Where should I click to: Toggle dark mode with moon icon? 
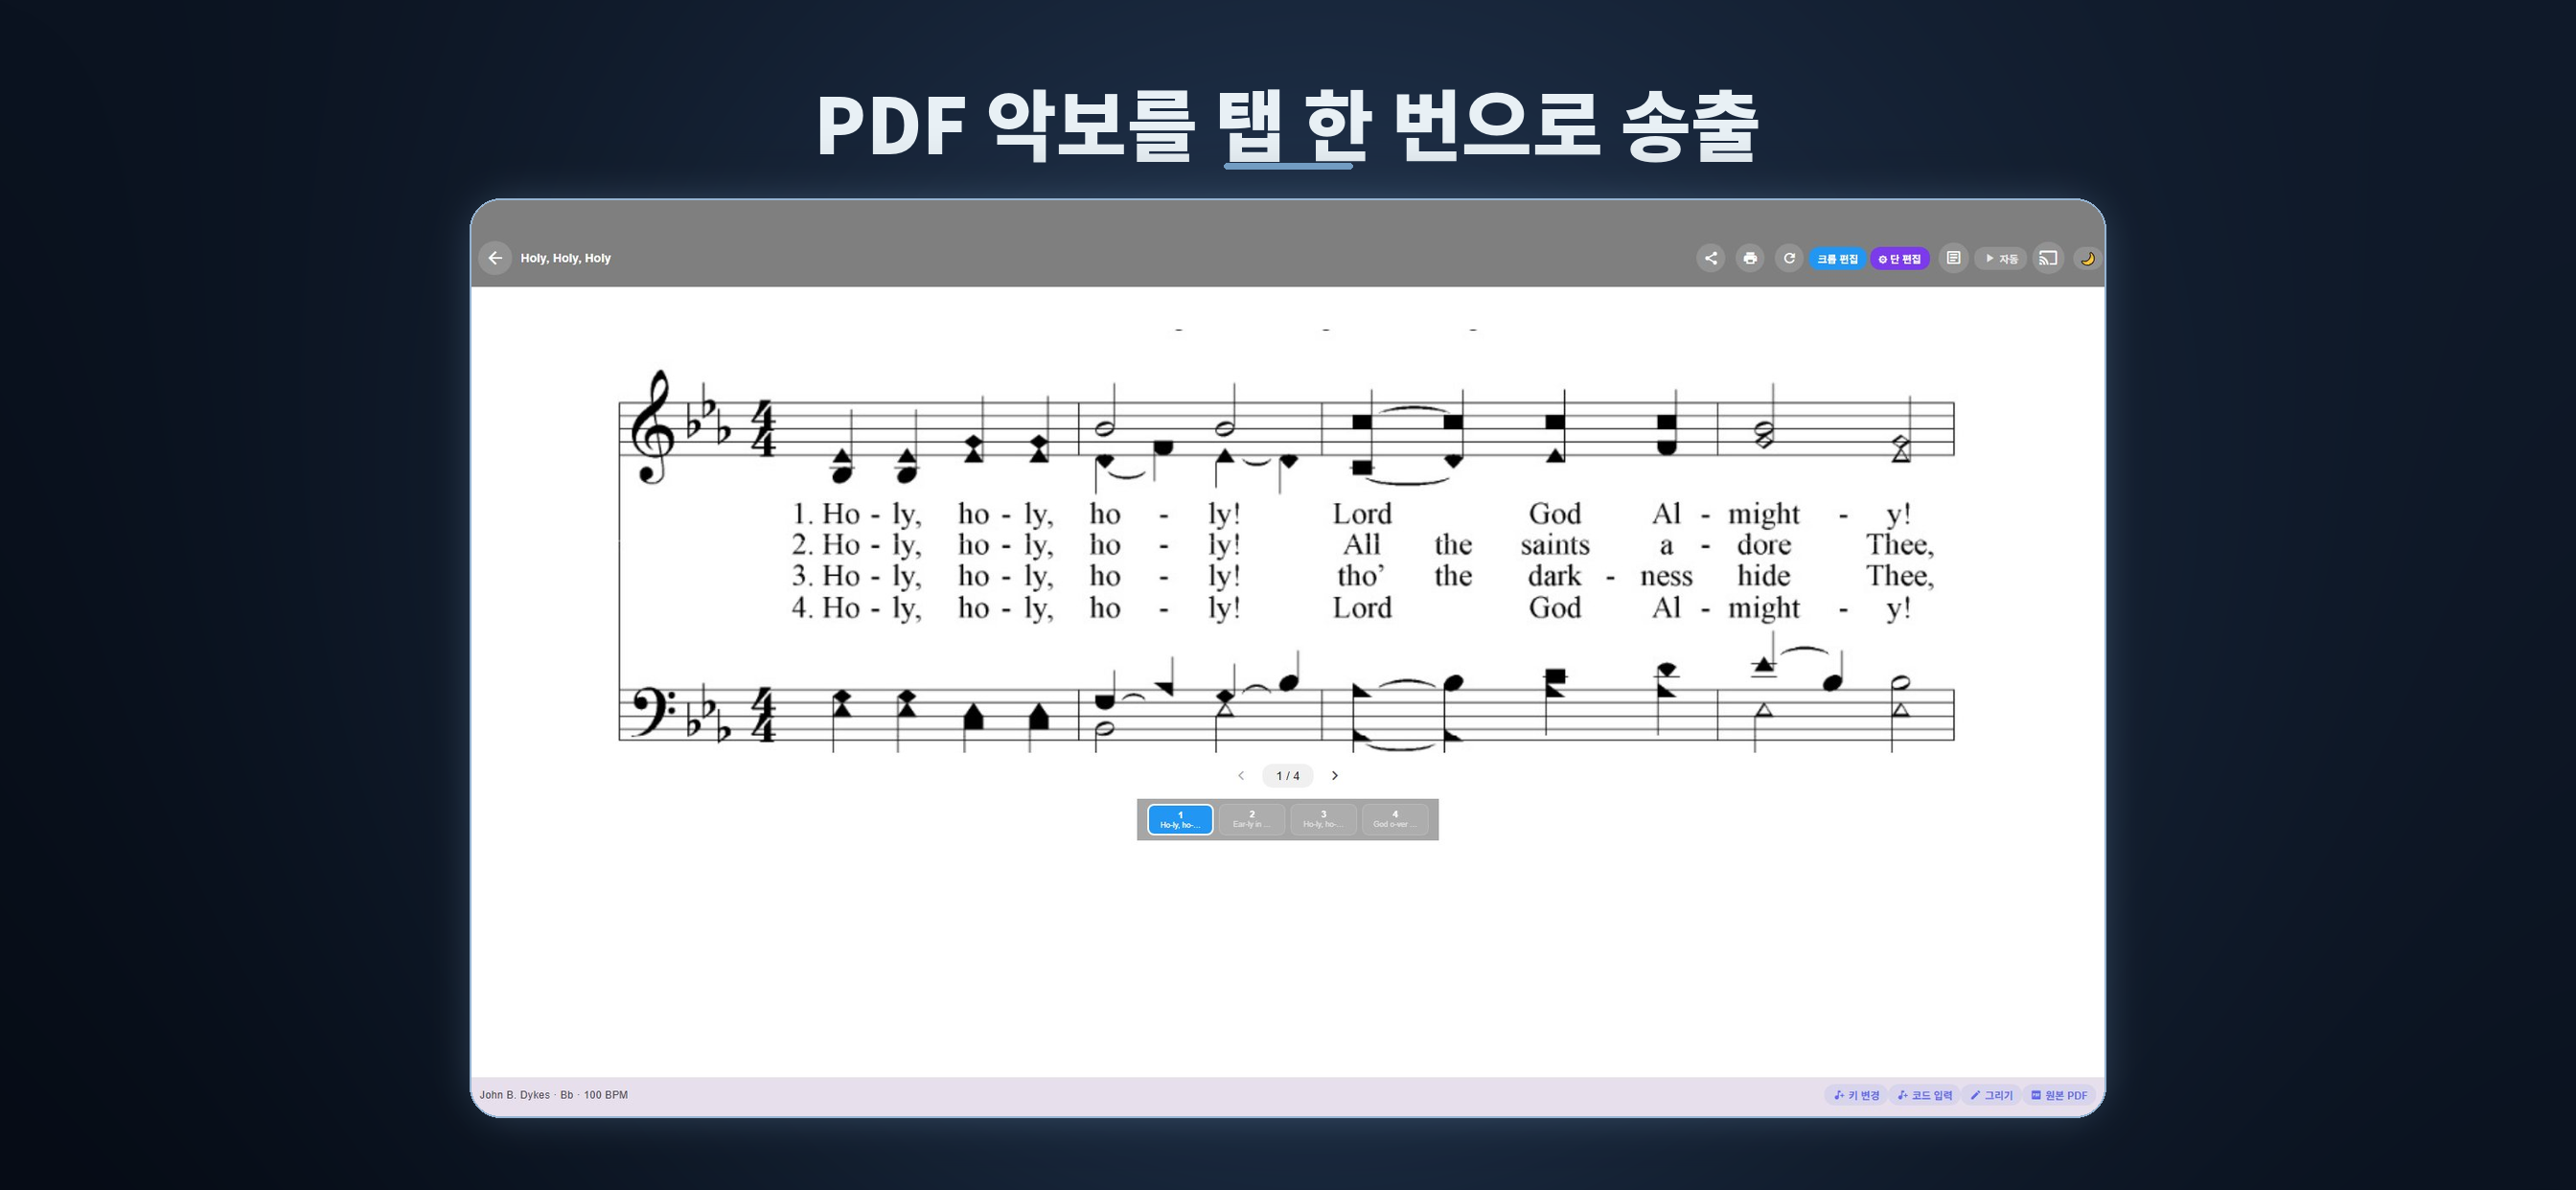coord(2087,259)
